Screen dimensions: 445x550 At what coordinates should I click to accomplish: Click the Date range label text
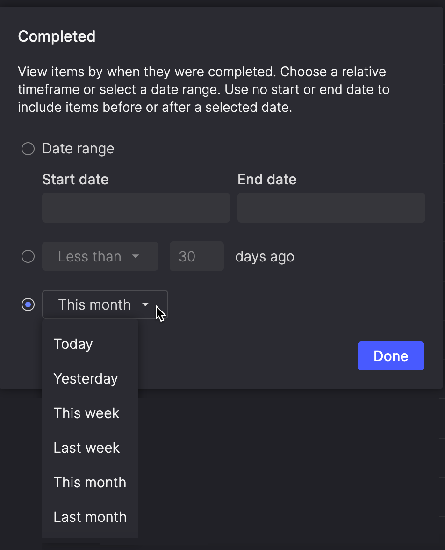coord(78,149)
